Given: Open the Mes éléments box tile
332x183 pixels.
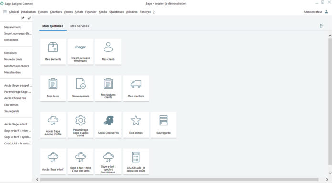Looking at the screenshot, I should point(53,51).
